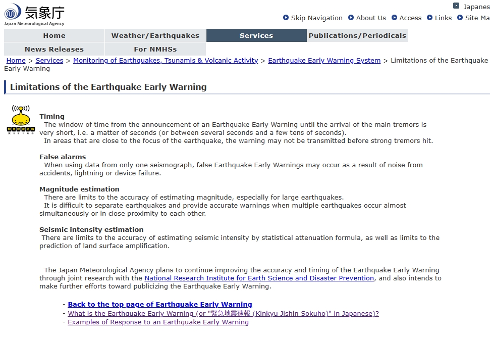Click the bullet icon beside Skip Navigation
Image resolution: width=490 pixels, height=339 pixels.
286,18
